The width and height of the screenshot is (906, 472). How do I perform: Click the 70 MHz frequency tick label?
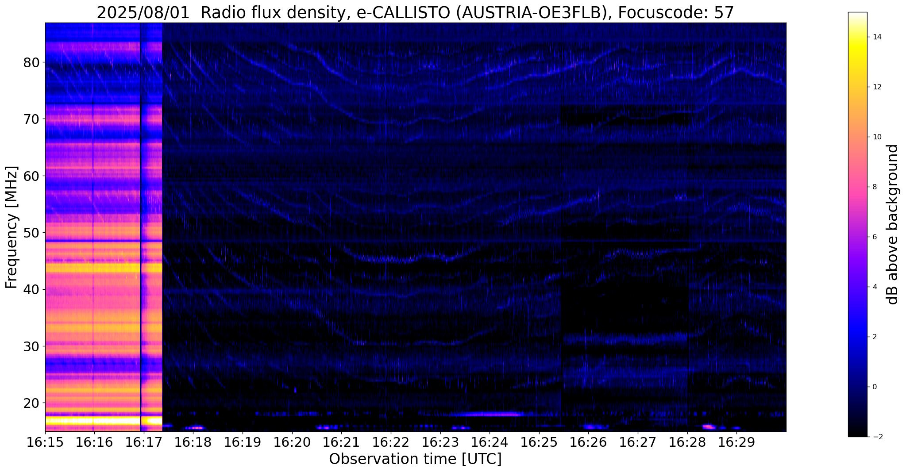[x=31, y=119]
